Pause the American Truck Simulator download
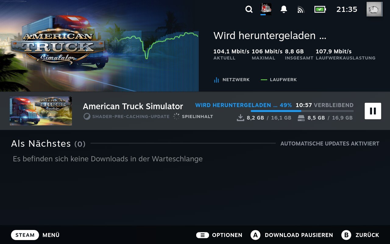 pyautogui.click(x=373, y=111)
